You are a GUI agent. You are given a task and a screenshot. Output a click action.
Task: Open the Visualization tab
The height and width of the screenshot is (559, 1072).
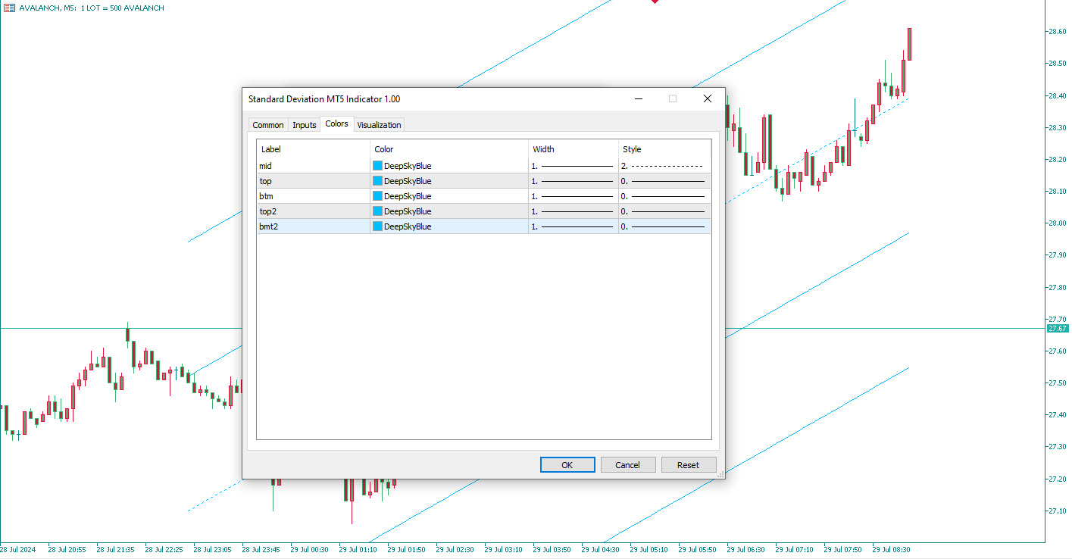379,125
